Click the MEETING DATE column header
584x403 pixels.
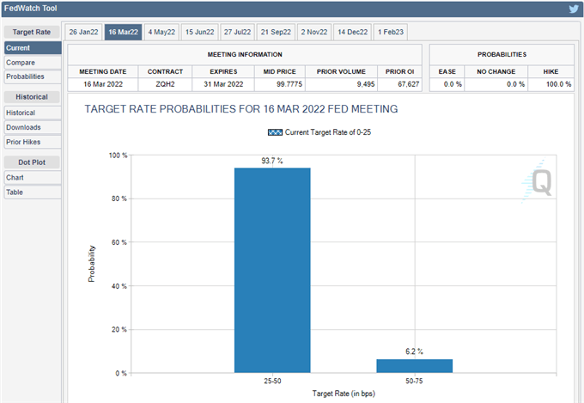coord(103,71)
